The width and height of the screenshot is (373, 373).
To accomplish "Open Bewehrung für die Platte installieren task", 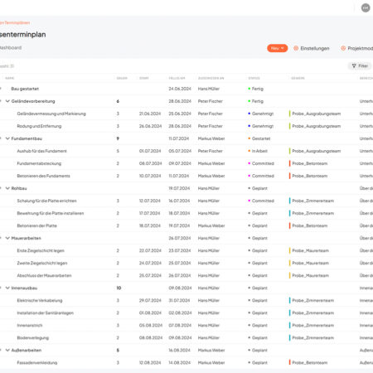I will click(51, 213).
